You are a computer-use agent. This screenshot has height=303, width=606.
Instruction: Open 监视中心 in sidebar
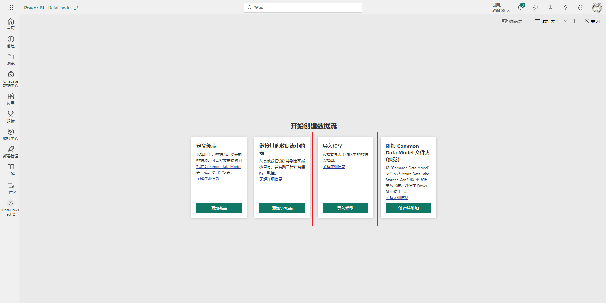(x=11, y=134)
